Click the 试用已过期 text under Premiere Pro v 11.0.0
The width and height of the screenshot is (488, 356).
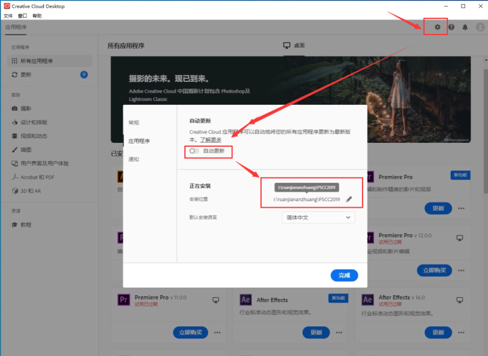click(x=146, y=305)
